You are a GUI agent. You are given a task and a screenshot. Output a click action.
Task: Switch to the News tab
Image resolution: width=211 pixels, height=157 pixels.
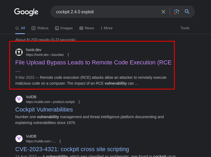(87, 28)
